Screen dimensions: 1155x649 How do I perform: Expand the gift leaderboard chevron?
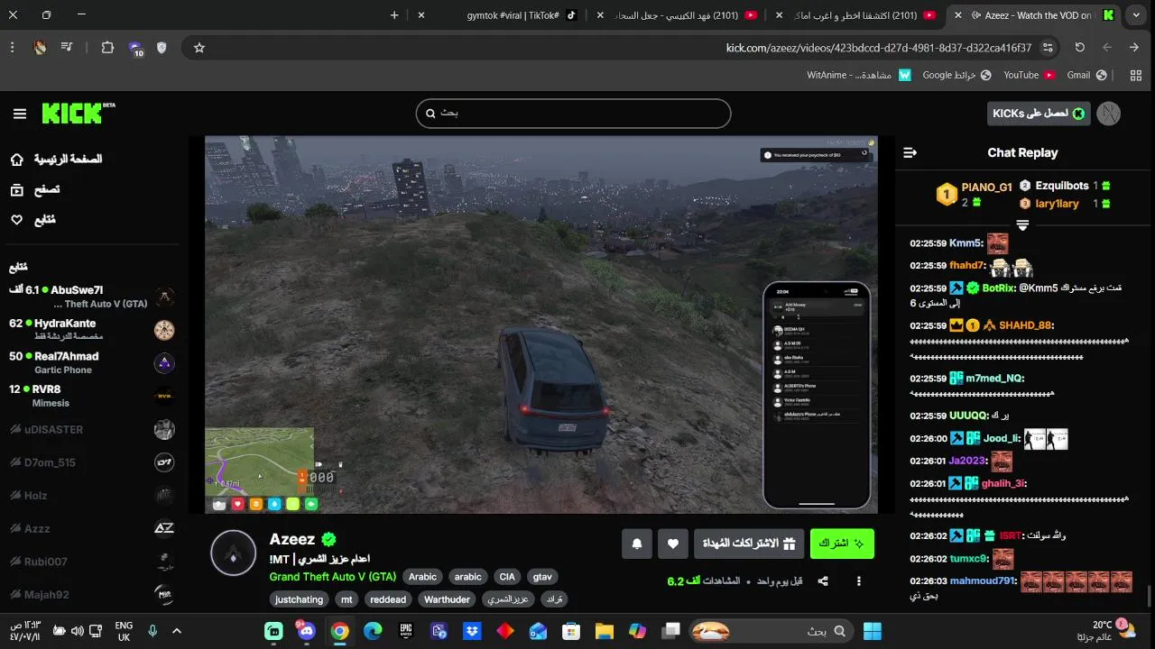(x=1022, y=225)
